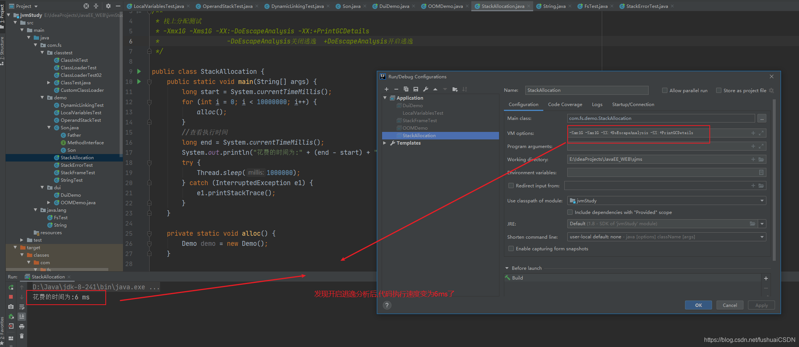Save configuration using the floppy disk icon
The image size is (799, 347).
tap(416, 89)
